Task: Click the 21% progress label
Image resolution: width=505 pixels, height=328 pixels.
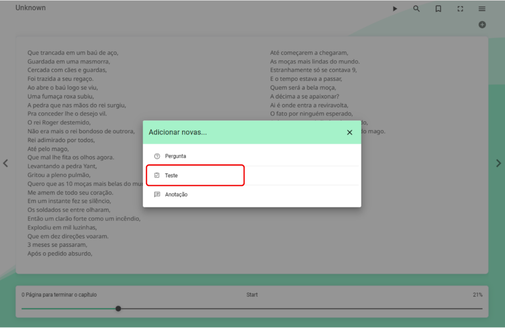Action: coord(478,295)
